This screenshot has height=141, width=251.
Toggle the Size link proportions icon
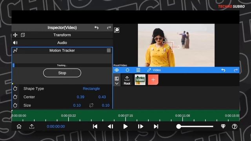[x=91, y=105]
